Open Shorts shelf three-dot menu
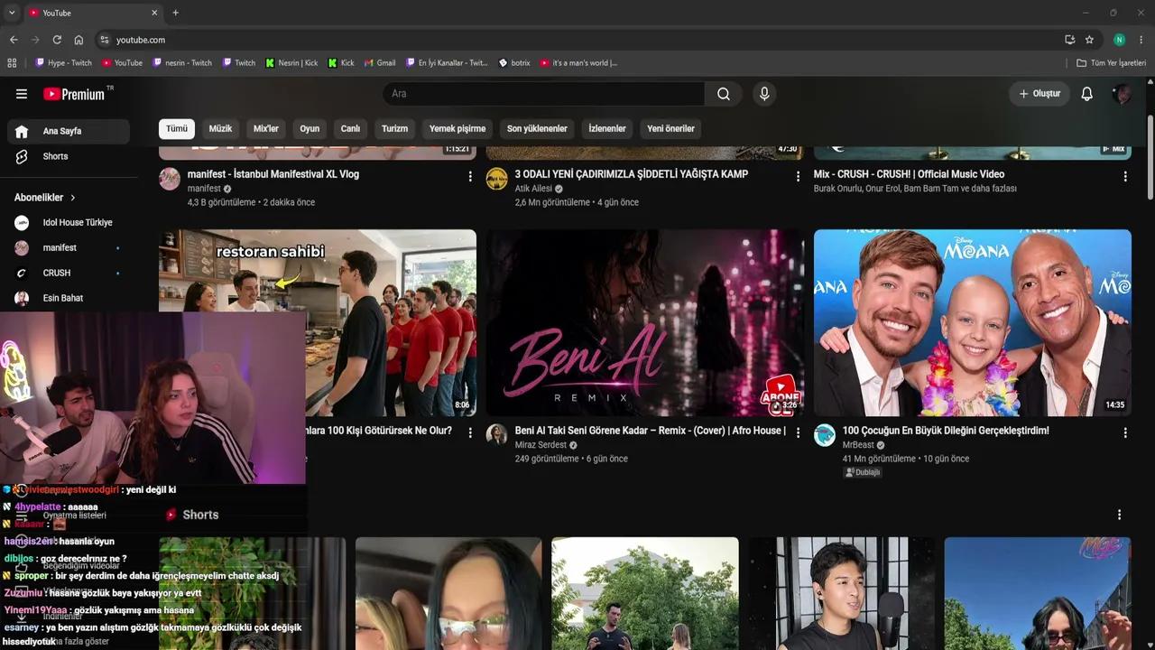This screenshot has width=1155, height=650. point(1120,515)
